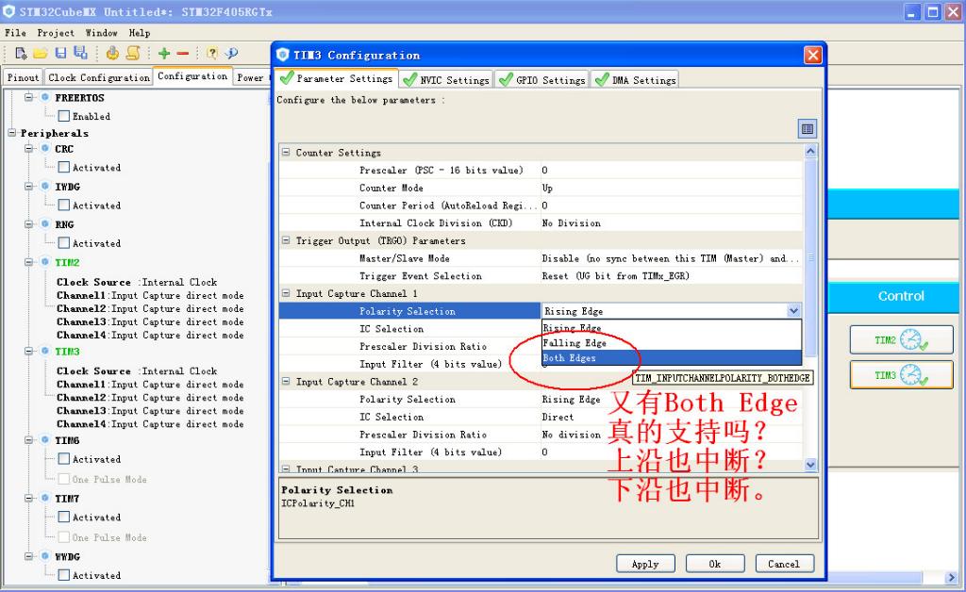Toggle TIM7 One Pulse Mode checkbox
Viewport: 966px width, 592px height.
click(x=63, y=537)
